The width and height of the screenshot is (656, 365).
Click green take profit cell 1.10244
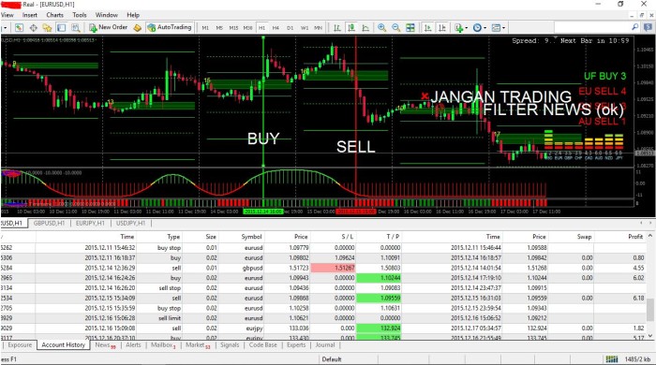379,278
